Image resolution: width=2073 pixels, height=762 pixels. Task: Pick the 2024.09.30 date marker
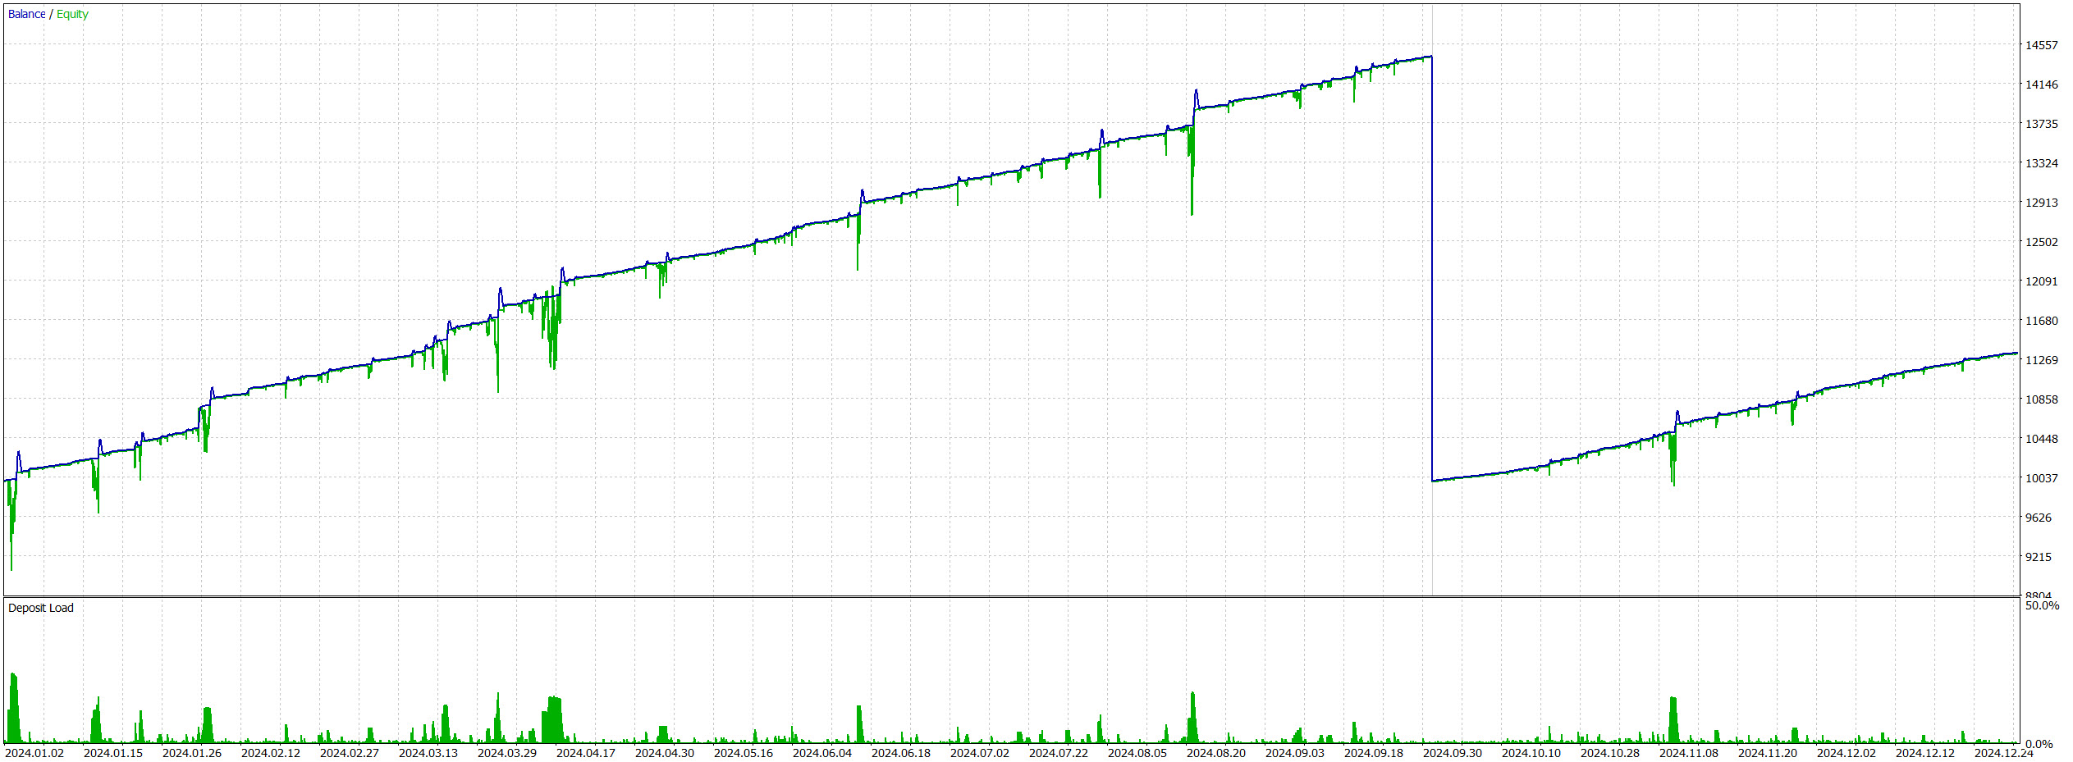(1452, 753)
